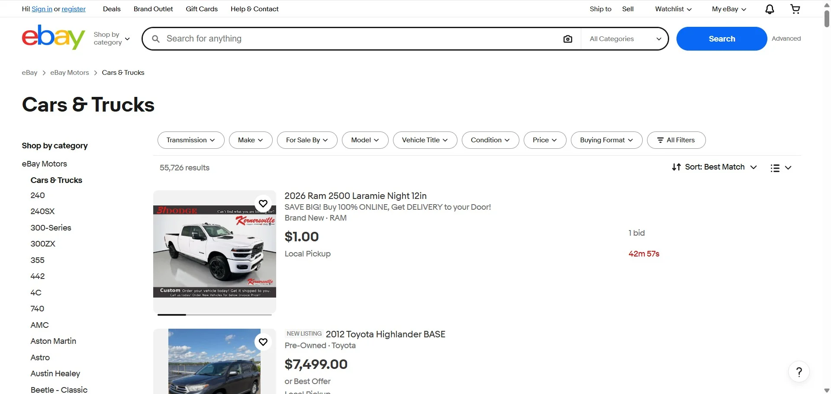Click eBay Motors breadcrumb link
The height and width of the screenshot is (394, 831).
tap(70, 73)
